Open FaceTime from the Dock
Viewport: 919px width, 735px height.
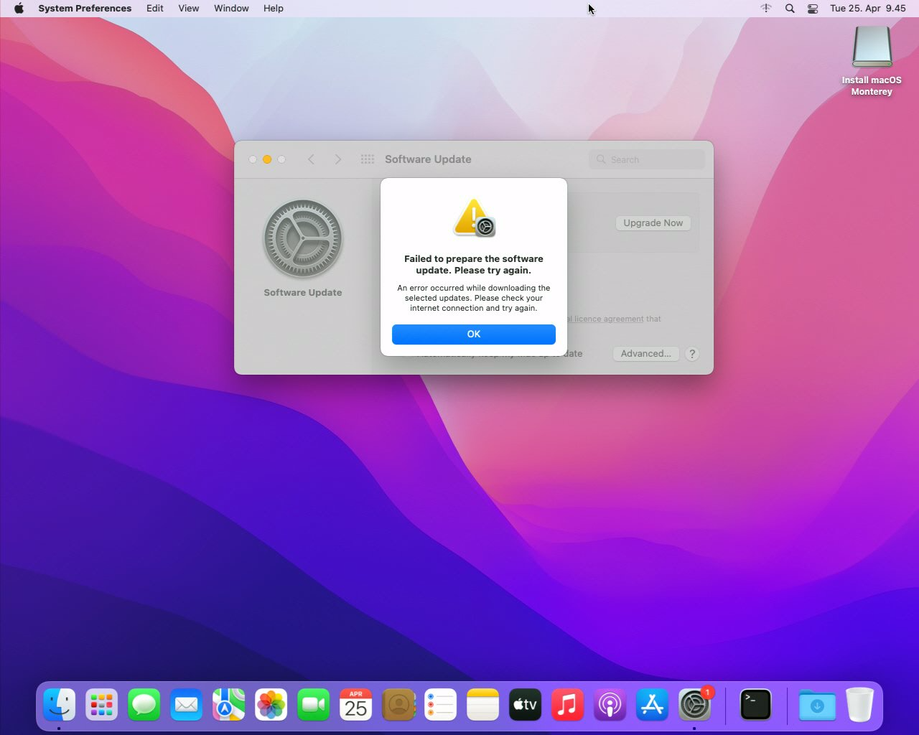(x=313, y=705)
